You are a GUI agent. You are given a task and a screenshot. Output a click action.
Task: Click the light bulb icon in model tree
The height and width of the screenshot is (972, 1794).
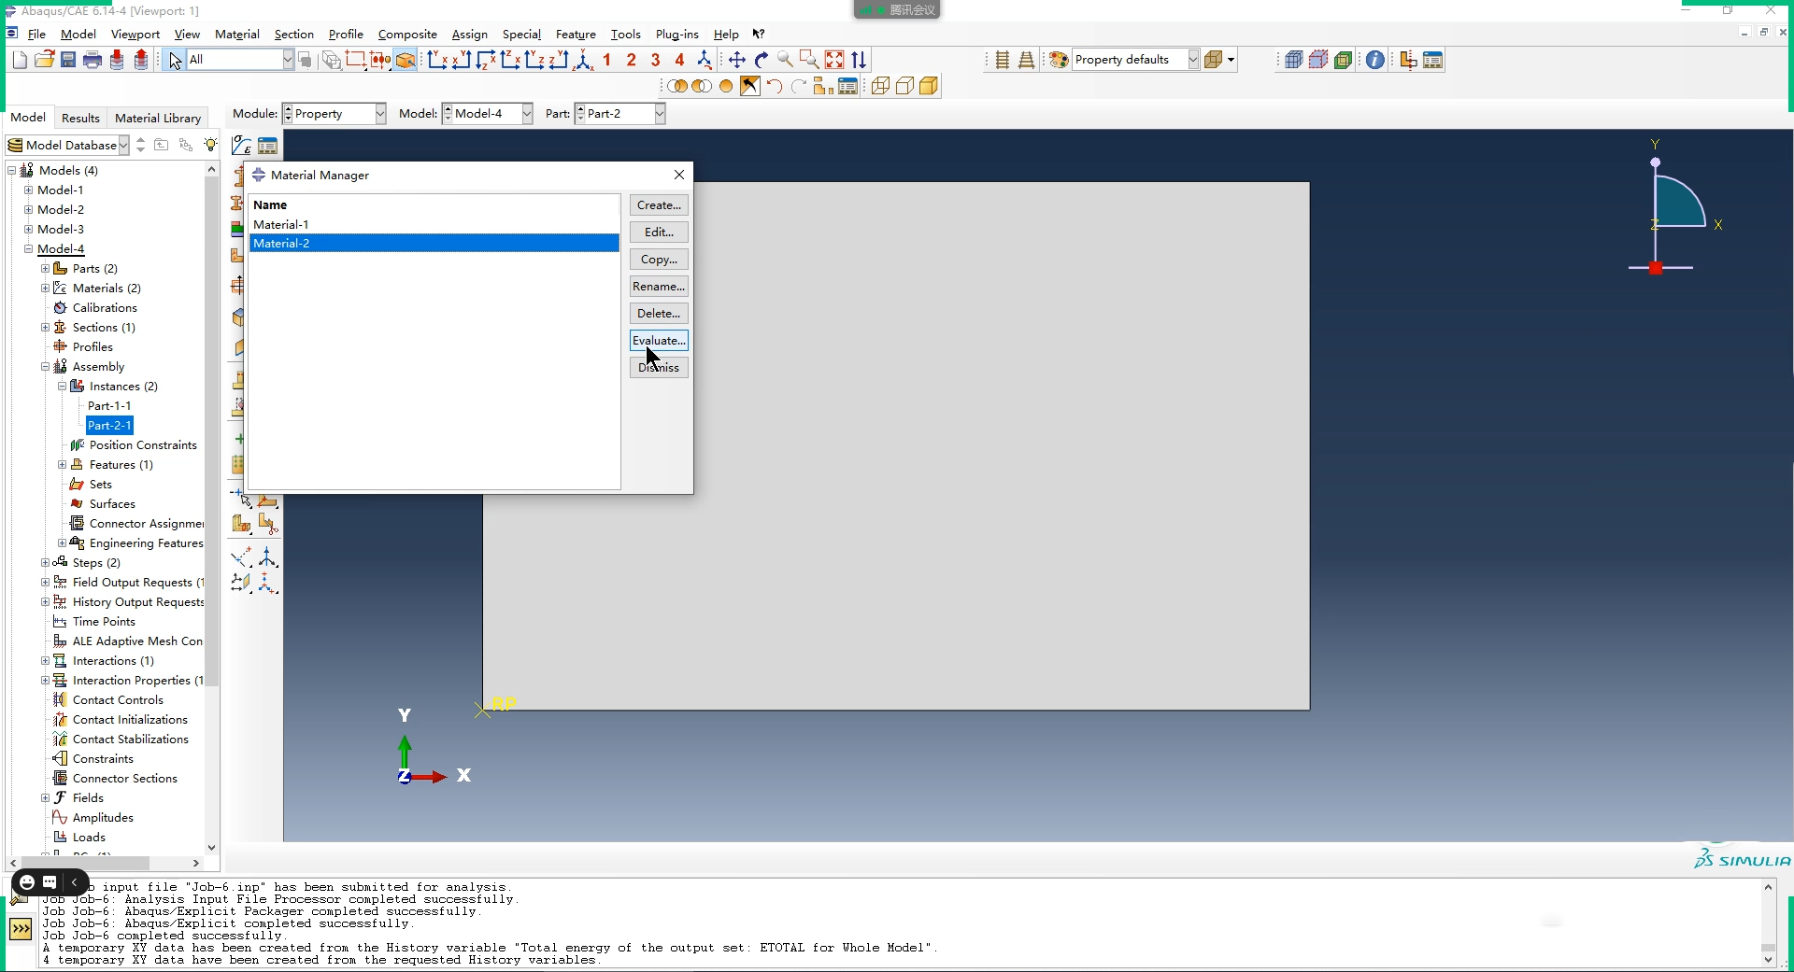(211, 145)
